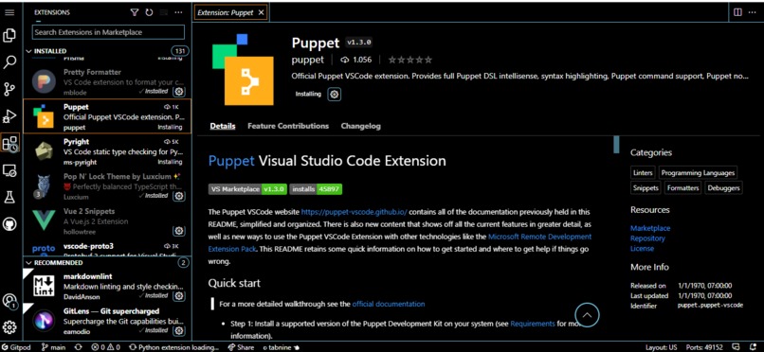The width and height of the screenshot is (764, 352).
Task: Switch branch via main in status bar
Action: tap(54, 347)
